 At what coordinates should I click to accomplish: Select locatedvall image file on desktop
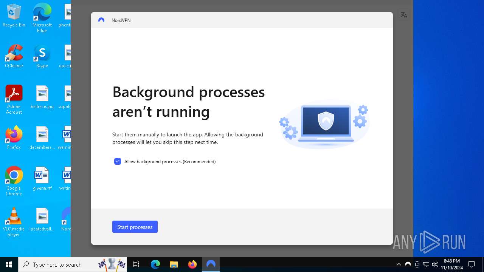(42, 219)
